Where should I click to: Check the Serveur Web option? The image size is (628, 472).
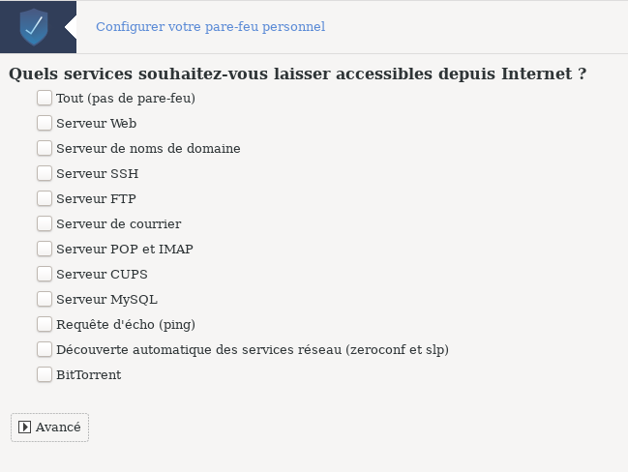coord(45,123)
